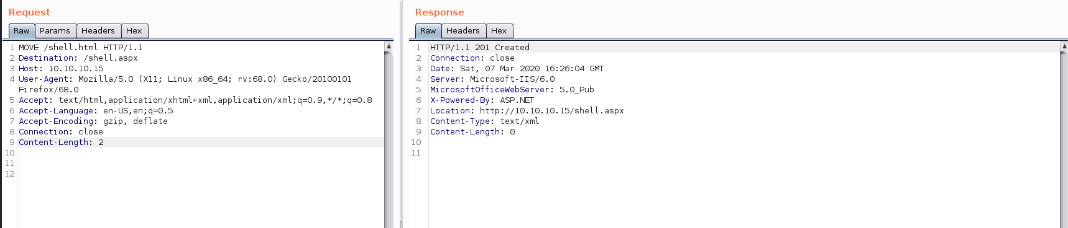Viewport: 1068px width, 228px height.
Task: Click the Accept-Language: en-US header line
Action: point(96,111)
